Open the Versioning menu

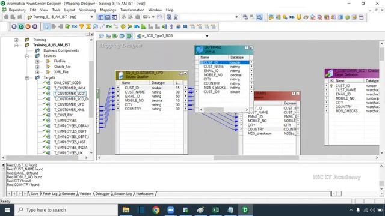click(87, 10)
